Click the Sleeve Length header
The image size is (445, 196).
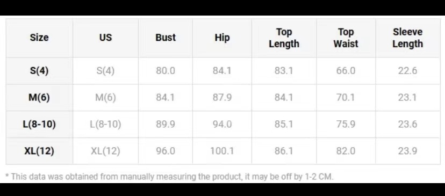tap(407, 38)
